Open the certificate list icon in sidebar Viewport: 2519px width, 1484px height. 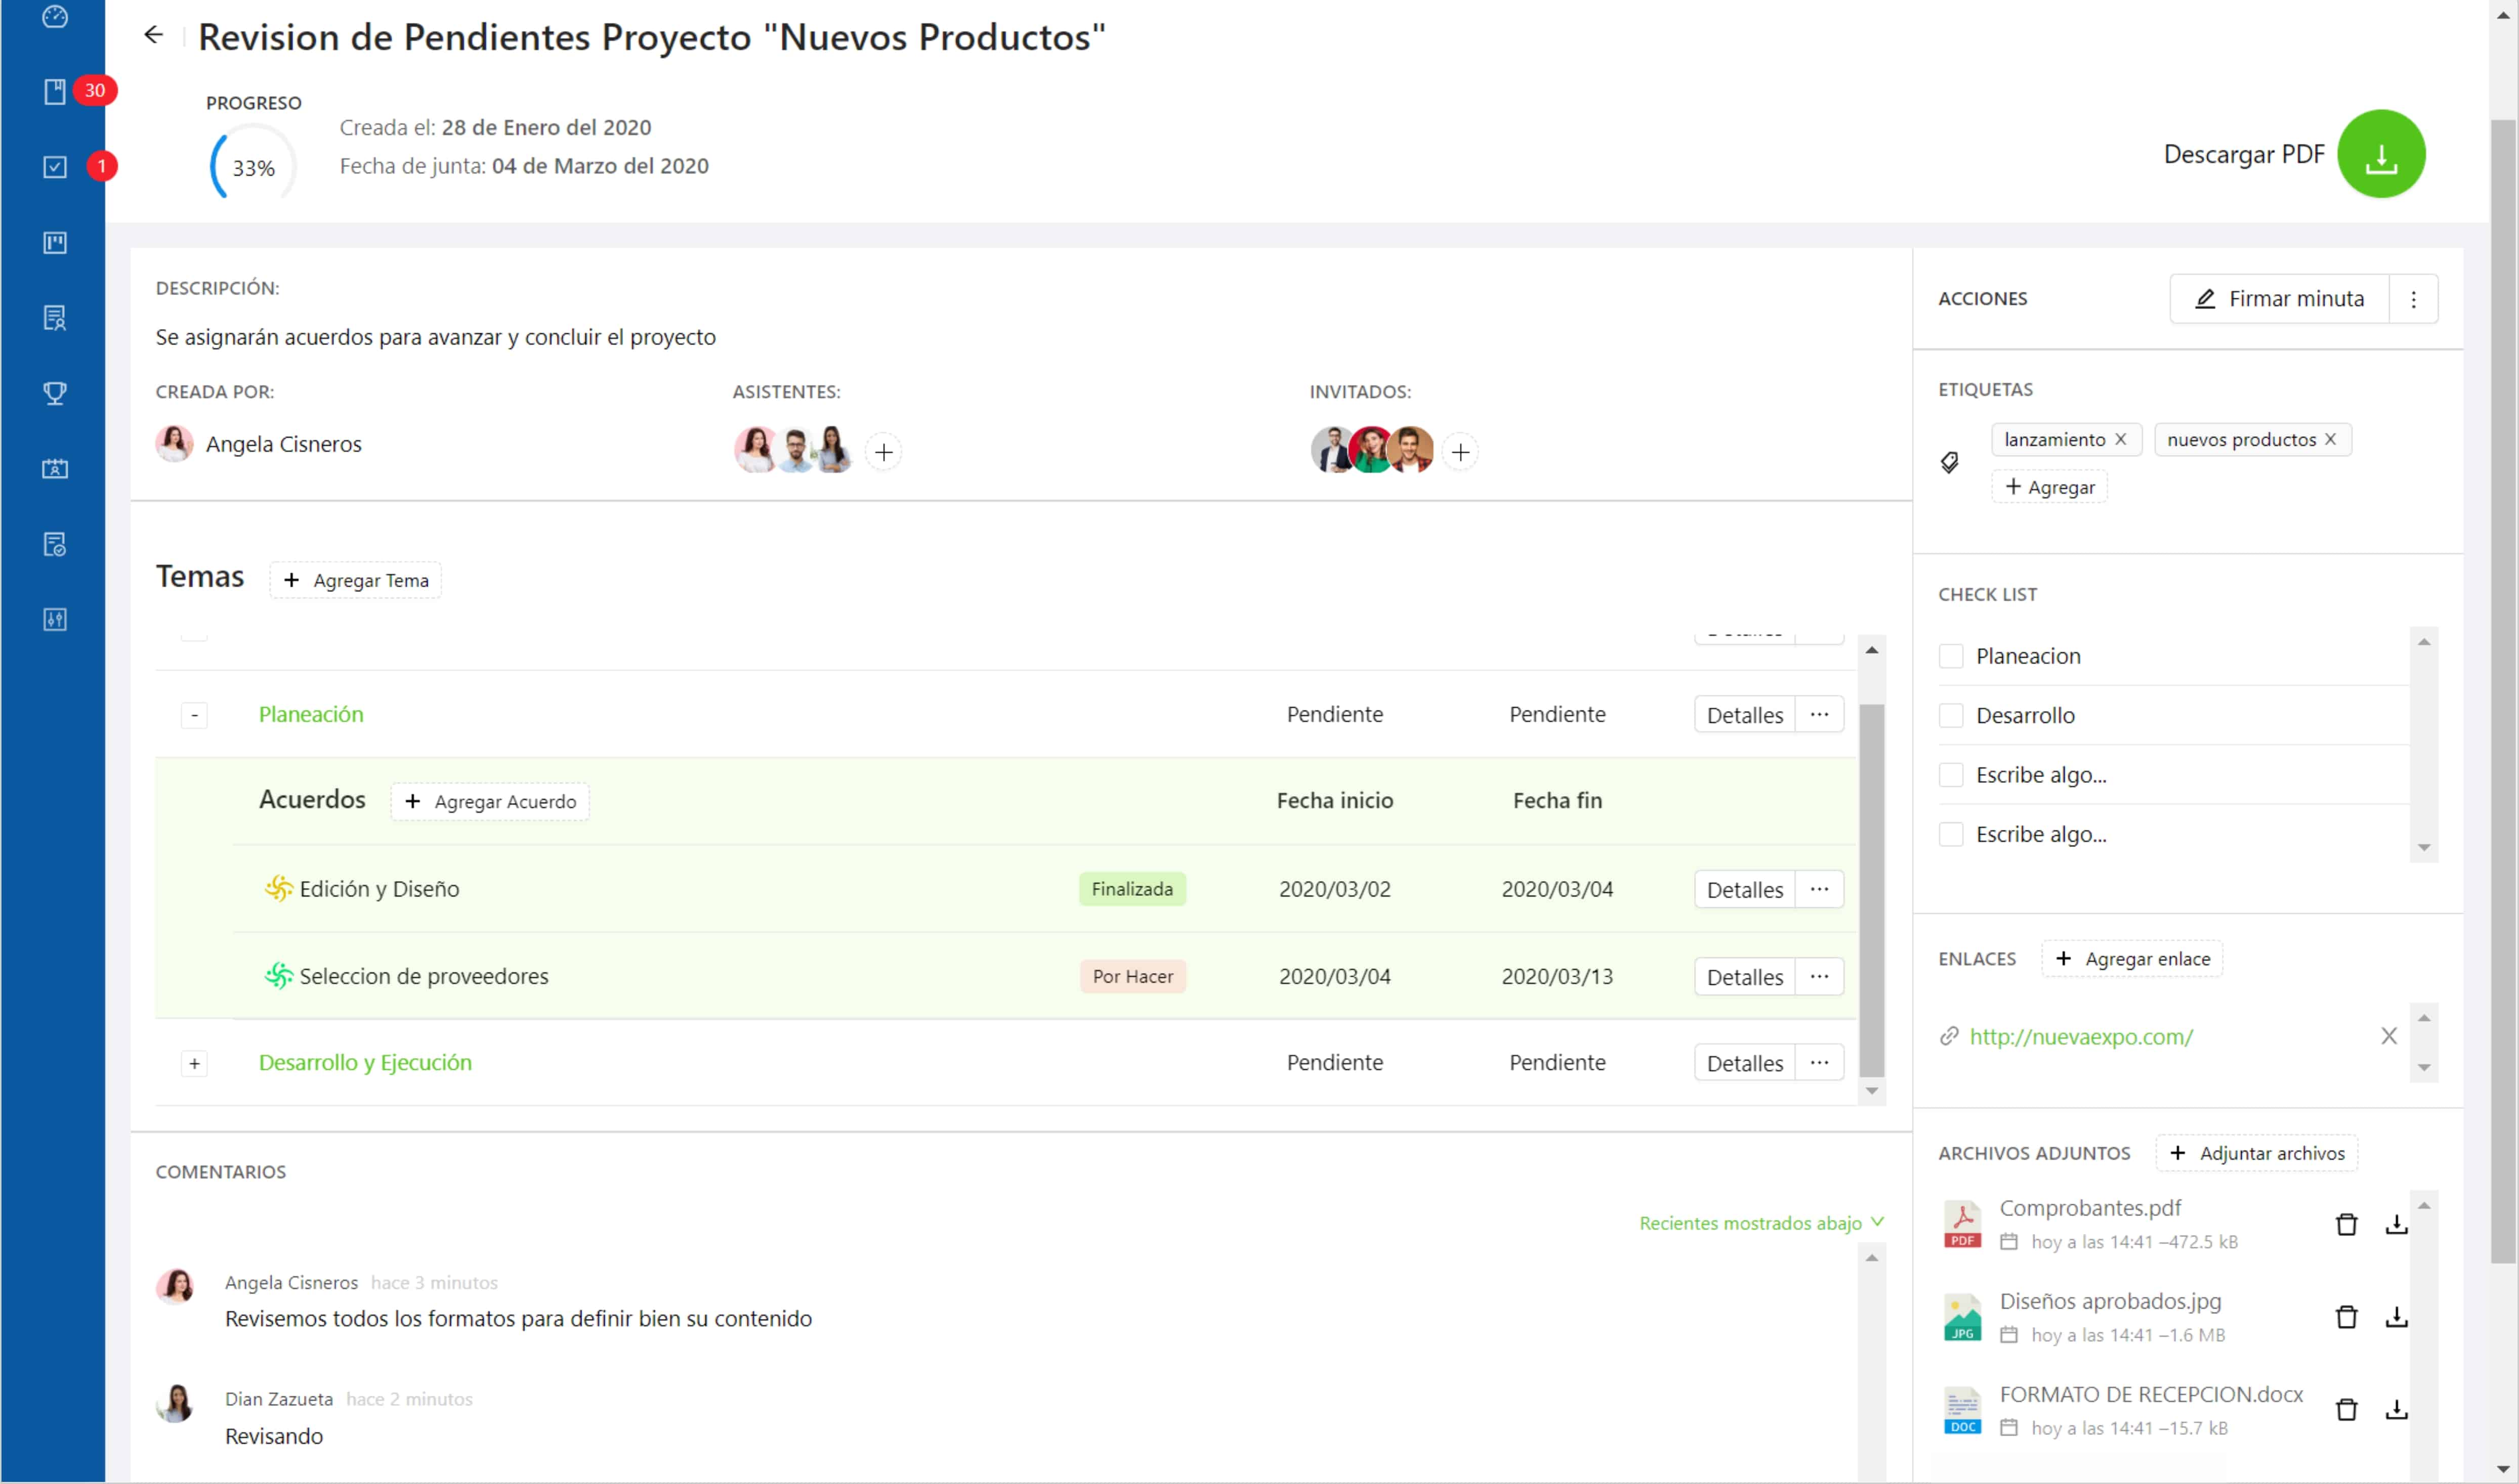55,318
